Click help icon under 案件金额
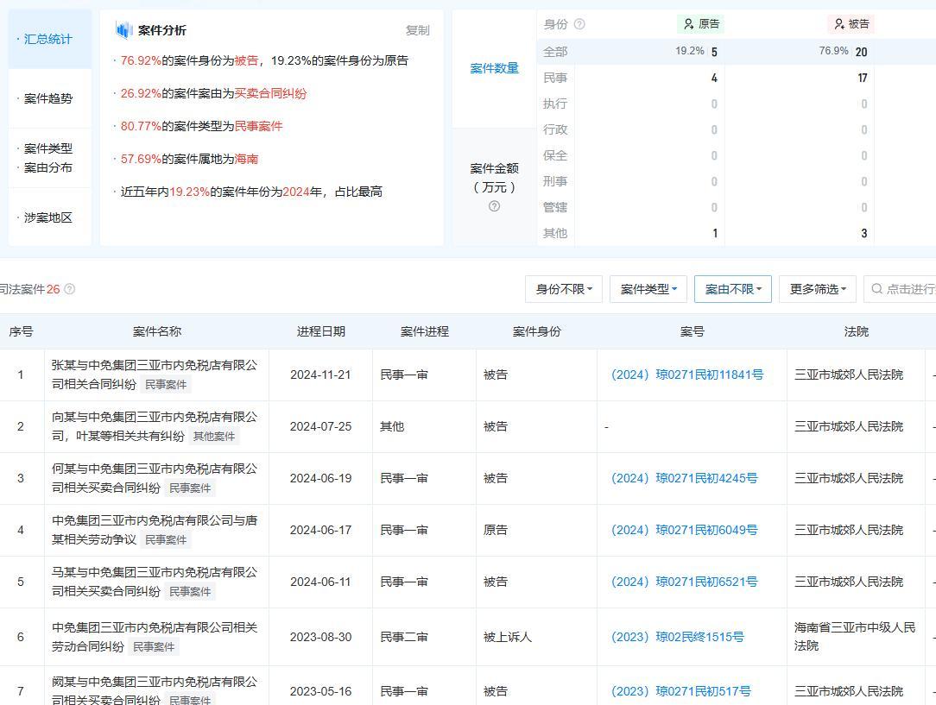The width and height of the screenshot is (936, 705). 494,206
